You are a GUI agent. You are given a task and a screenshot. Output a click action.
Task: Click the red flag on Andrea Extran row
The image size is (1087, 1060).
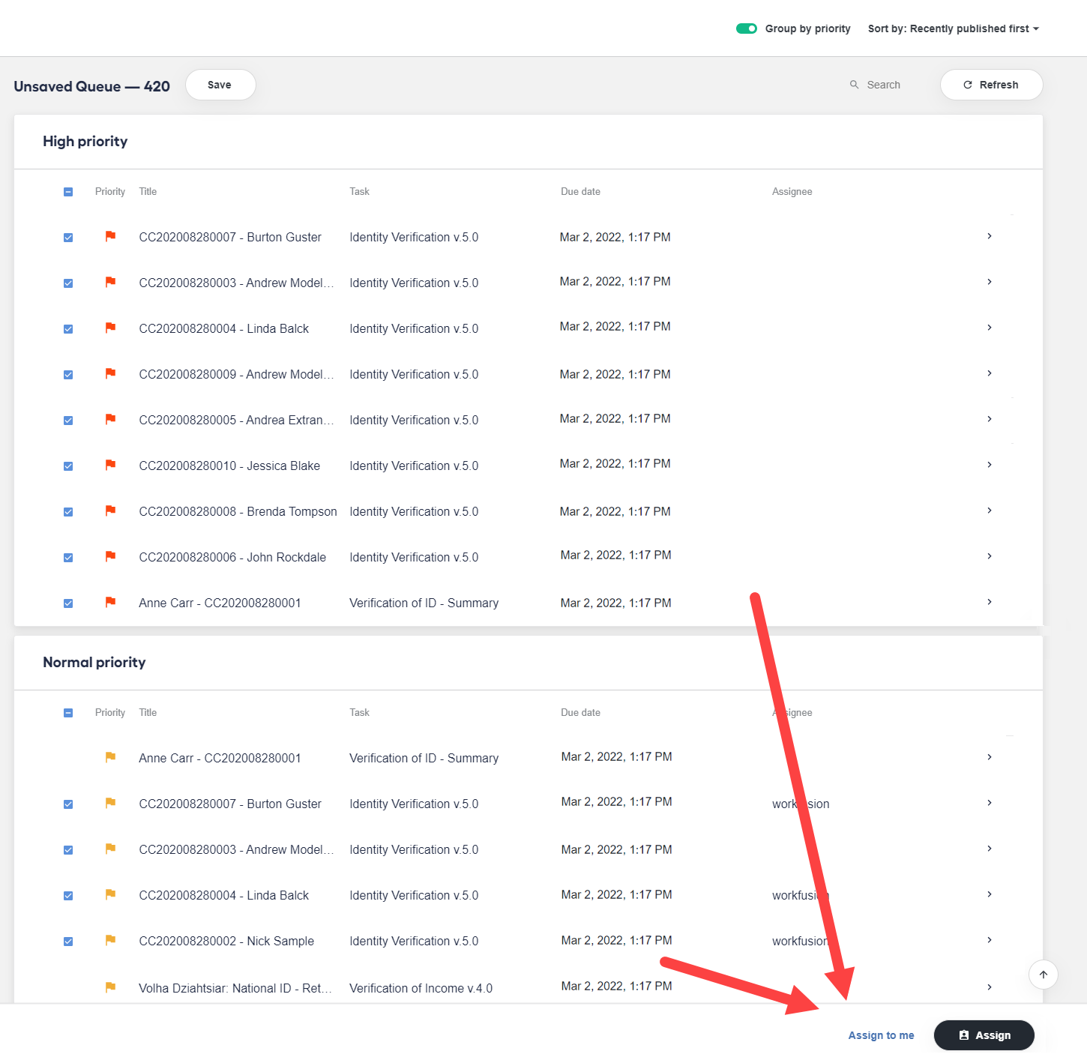(x=110, y=419)
